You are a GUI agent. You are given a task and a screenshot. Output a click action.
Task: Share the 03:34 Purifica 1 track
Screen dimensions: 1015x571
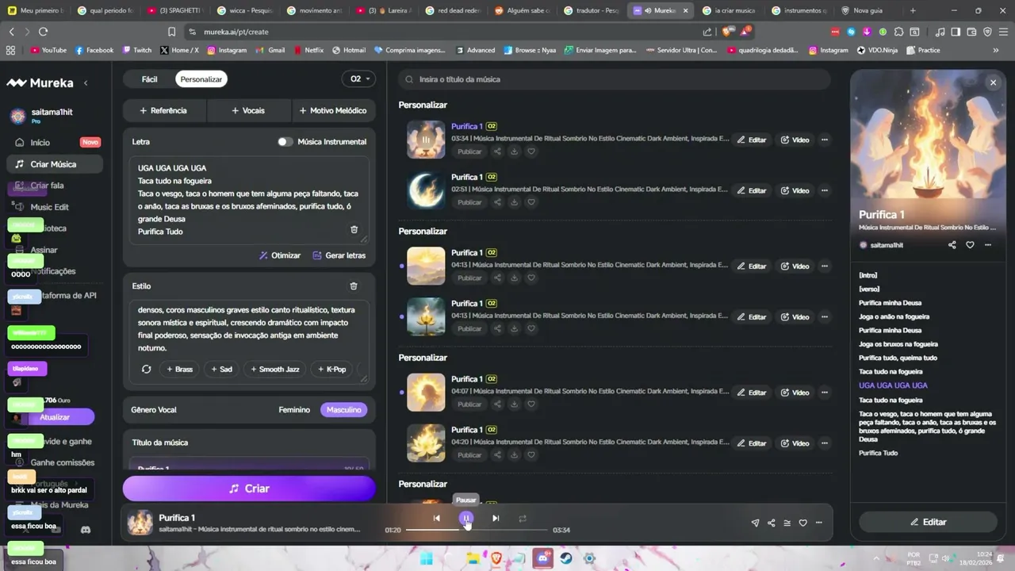tap(497, 151)
